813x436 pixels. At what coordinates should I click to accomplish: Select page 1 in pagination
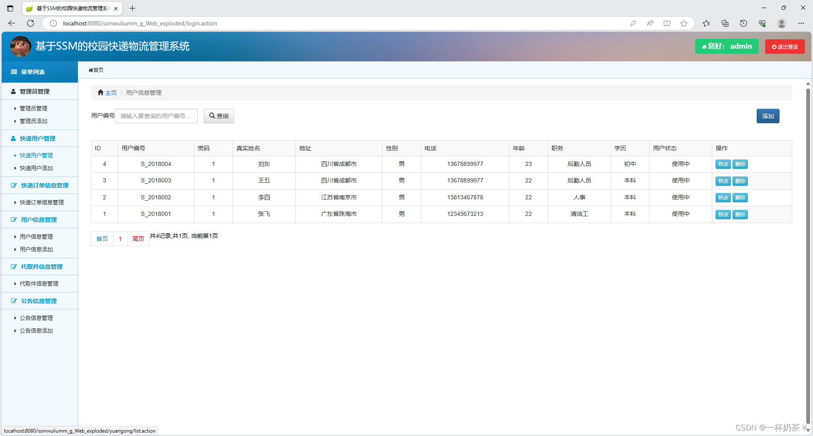120,239
